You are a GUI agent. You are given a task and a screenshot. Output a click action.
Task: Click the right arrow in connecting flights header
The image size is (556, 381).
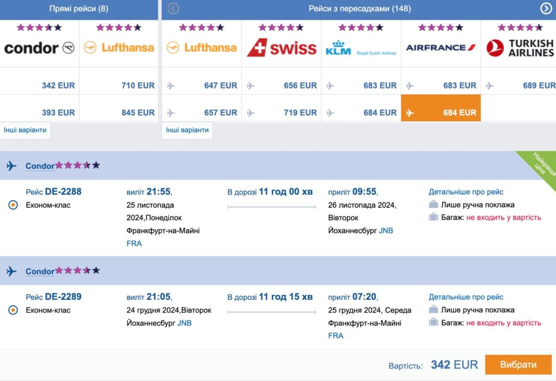[x=546, y=8]
